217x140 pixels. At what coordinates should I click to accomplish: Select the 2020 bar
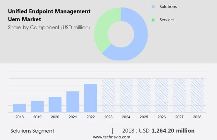pyautogui.click(x=55, y=104)
